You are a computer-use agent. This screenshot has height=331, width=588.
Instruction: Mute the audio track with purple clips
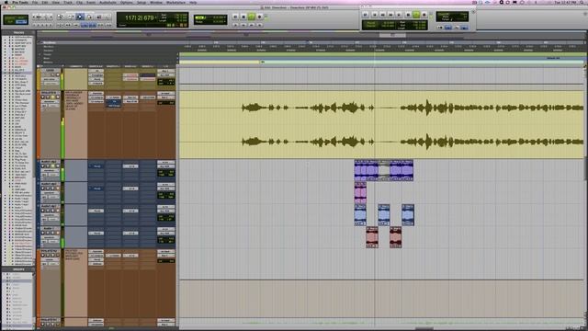coord(58,165)
